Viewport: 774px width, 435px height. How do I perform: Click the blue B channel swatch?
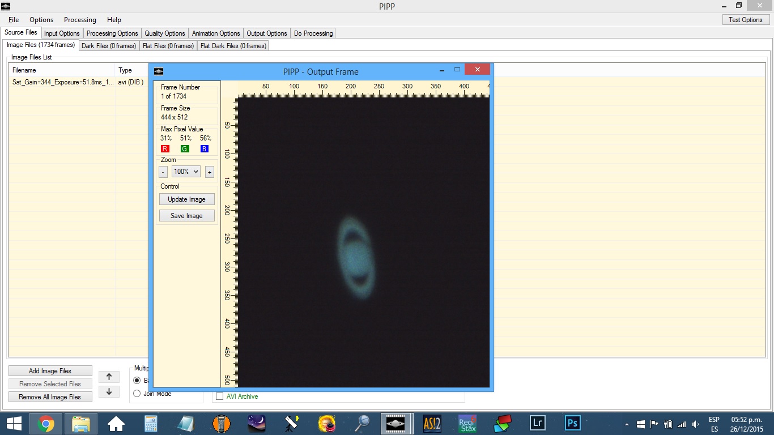point(205,149)
